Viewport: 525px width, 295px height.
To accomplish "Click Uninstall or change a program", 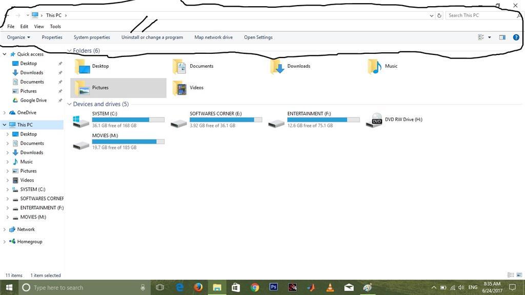I will [x=152, y=37].
